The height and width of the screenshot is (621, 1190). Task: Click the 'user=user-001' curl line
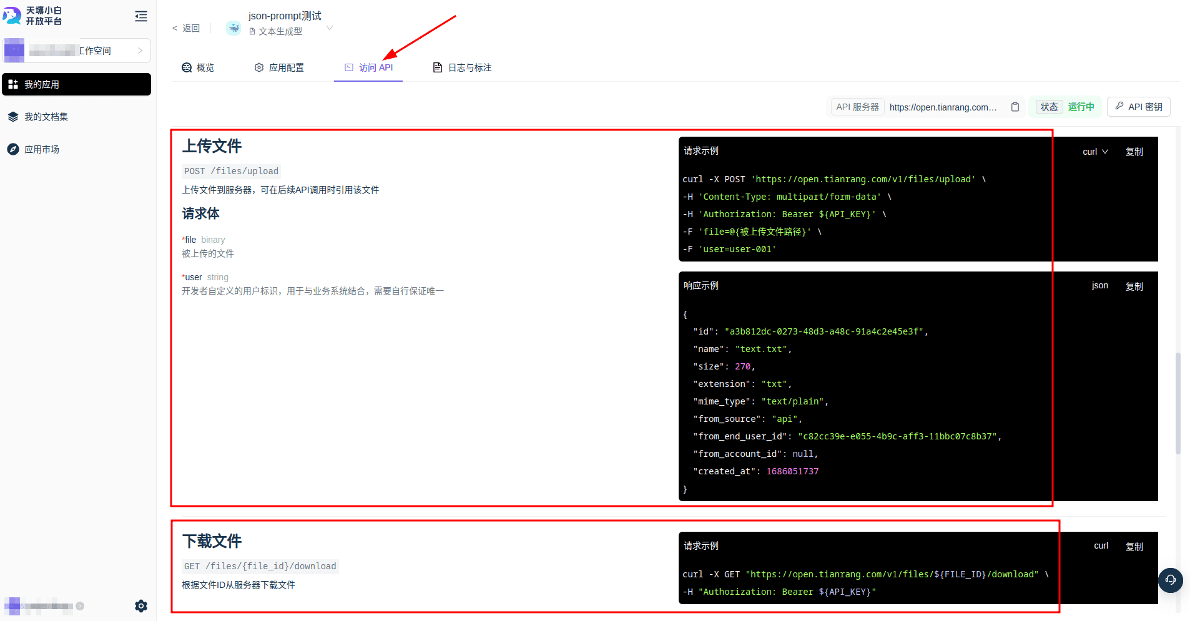[729, 249]
